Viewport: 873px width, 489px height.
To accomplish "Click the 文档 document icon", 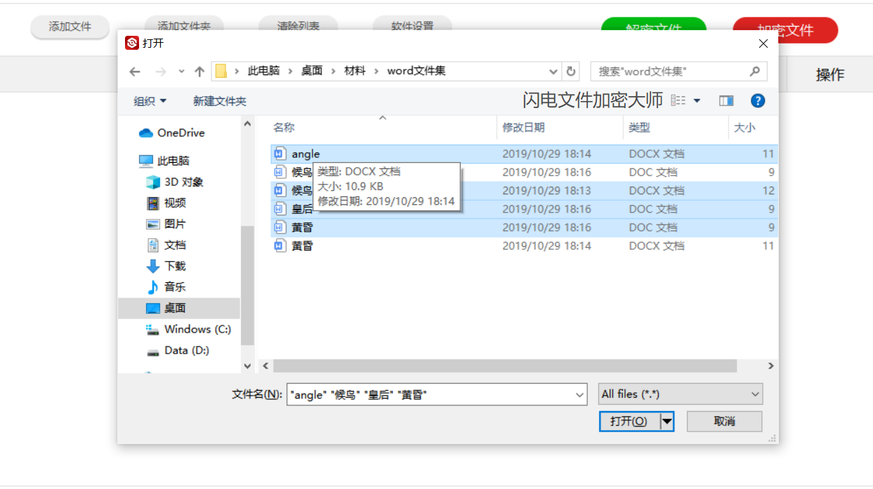I will tap(152, 245).
